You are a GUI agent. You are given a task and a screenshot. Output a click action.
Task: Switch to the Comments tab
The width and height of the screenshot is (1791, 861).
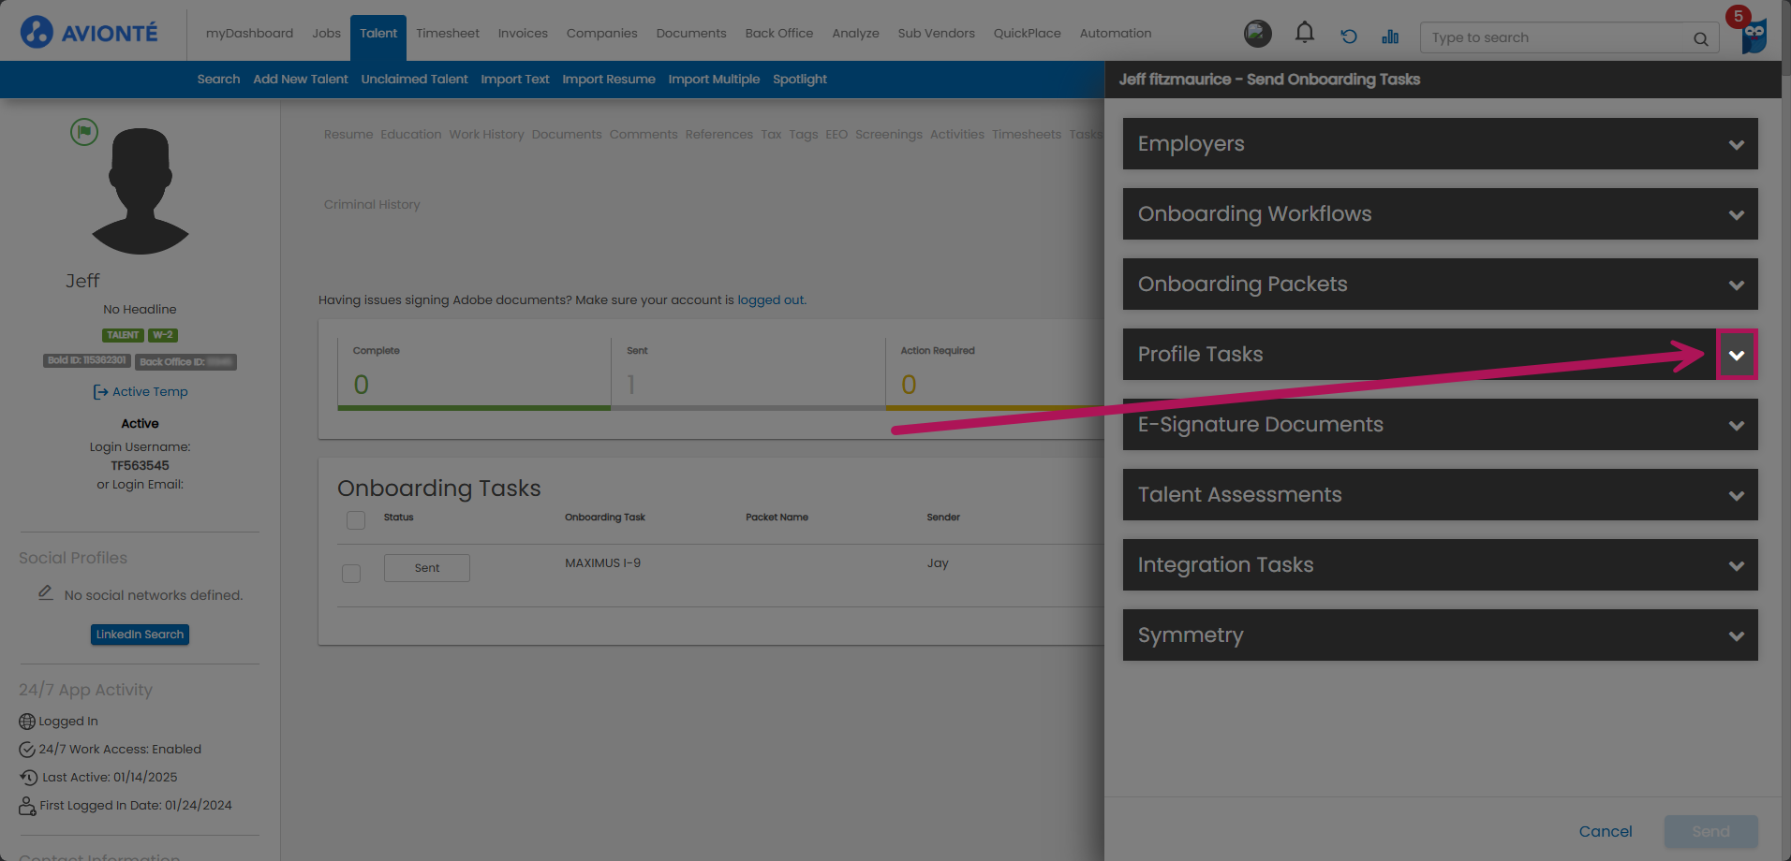(643, 135)
